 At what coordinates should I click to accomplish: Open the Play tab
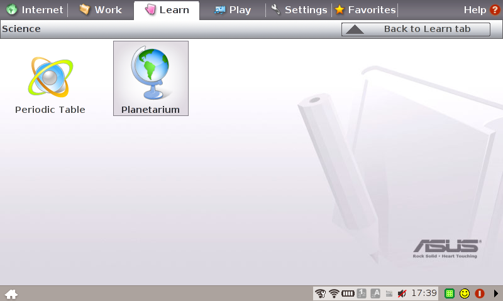pyautogui.click(x=233, y=9)
